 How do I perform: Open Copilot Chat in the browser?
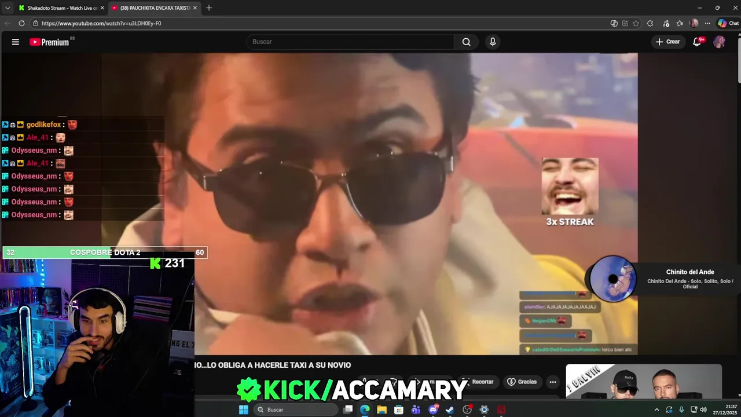[x=729, y=23]
